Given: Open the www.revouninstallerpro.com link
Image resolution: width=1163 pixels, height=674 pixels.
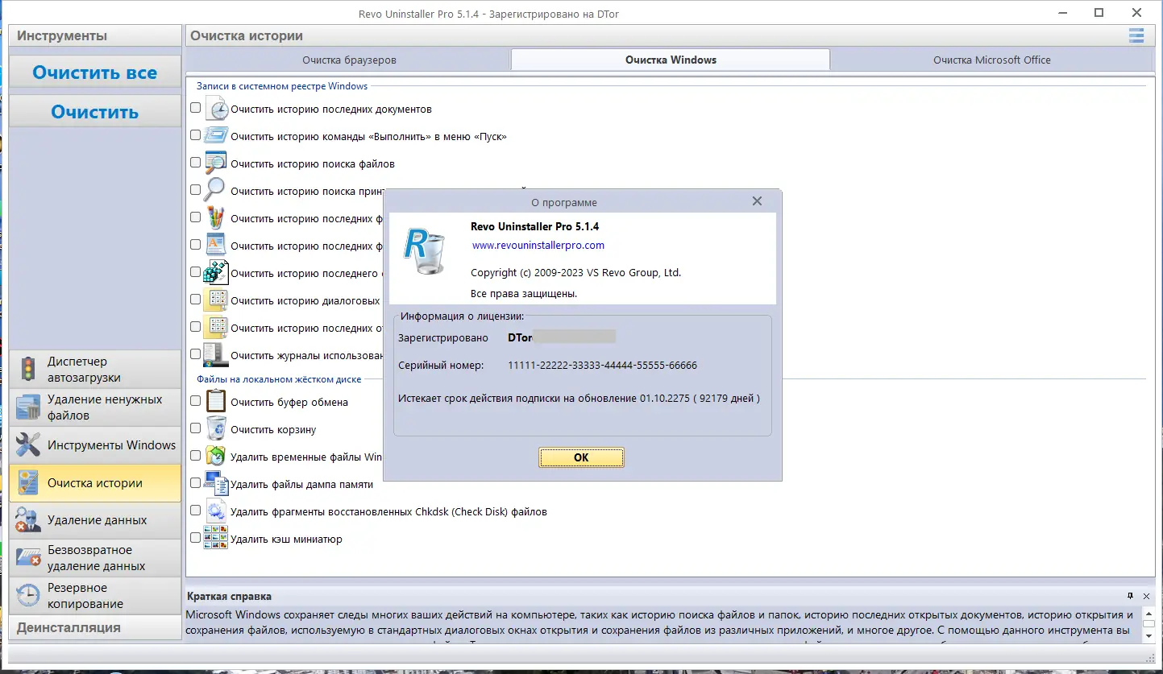Looking at the screenshot, I should click(x=538, y=245).
